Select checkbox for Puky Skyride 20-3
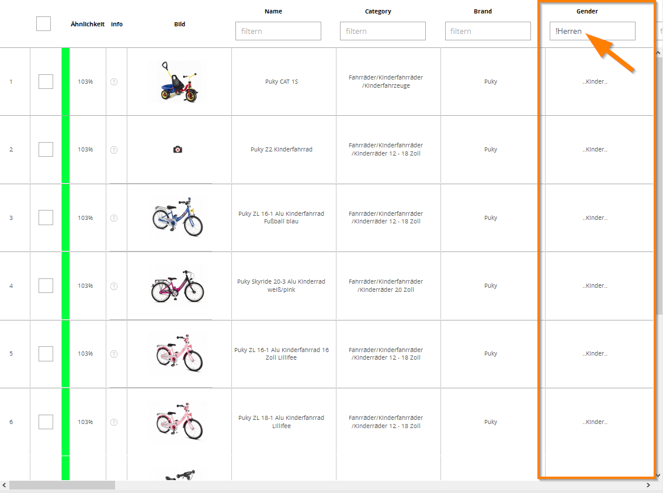The width and height of the screenshot is (663, 493). pyautogui.click(x=46, y=285)
